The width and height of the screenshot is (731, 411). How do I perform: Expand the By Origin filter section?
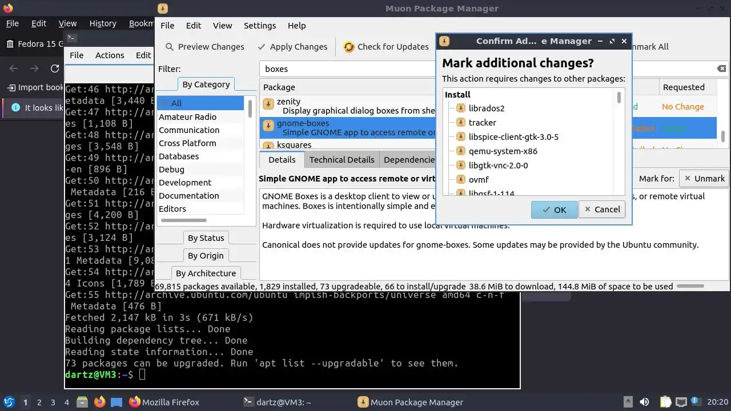(x=206, y=256)
